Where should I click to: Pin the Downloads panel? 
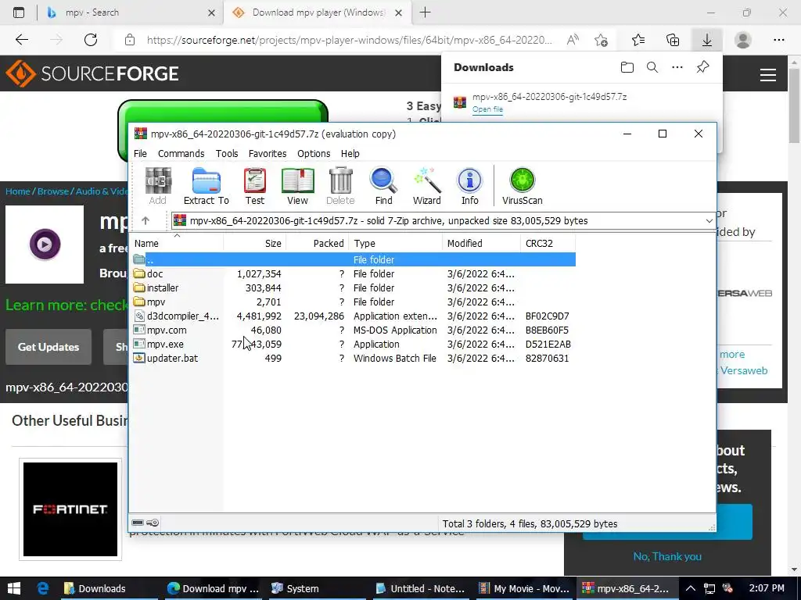pos(703,67)
